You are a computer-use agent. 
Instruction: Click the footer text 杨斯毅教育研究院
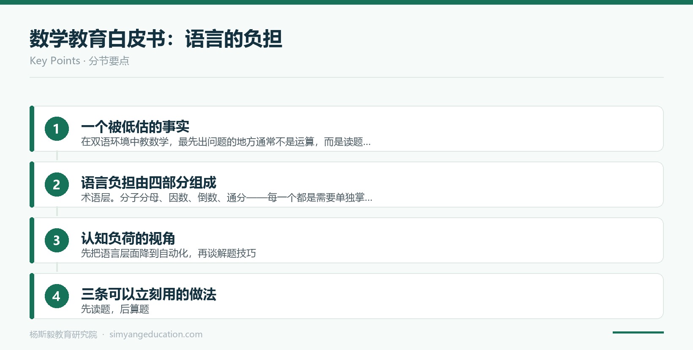[x=63, y=334]
